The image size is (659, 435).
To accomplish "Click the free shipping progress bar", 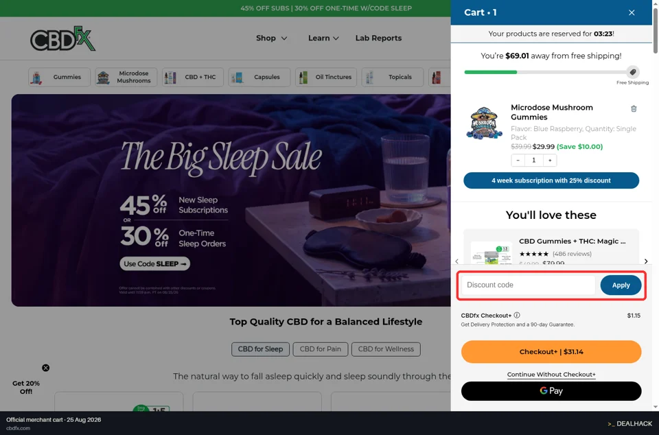I will pyautogui.click(x=545, y=72).
